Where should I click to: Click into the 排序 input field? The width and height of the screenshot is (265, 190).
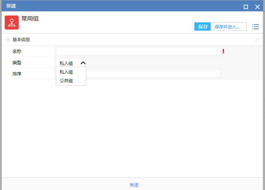(153, 74)
